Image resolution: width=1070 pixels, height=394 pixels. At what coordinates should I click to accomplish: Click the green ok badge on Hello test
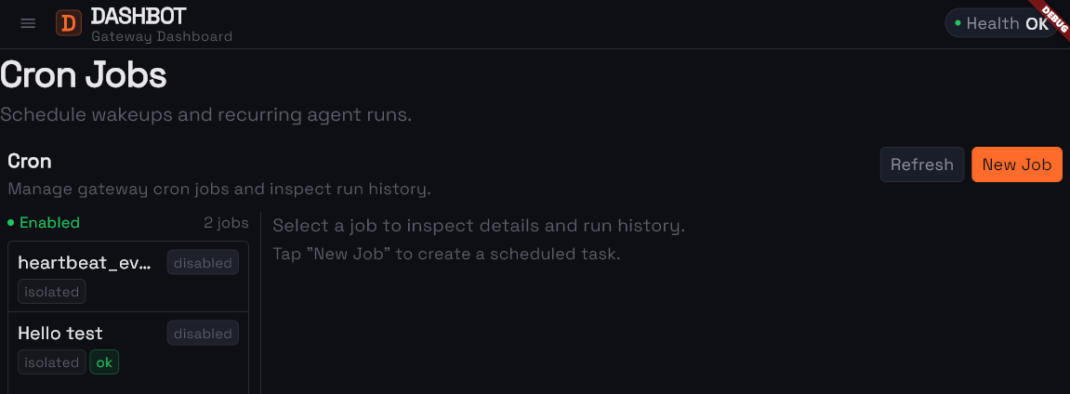(x=104, y=362)
